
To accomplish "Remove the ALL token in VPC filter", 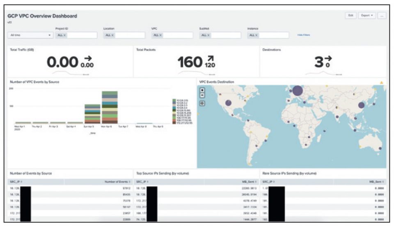I will [160, 35].
